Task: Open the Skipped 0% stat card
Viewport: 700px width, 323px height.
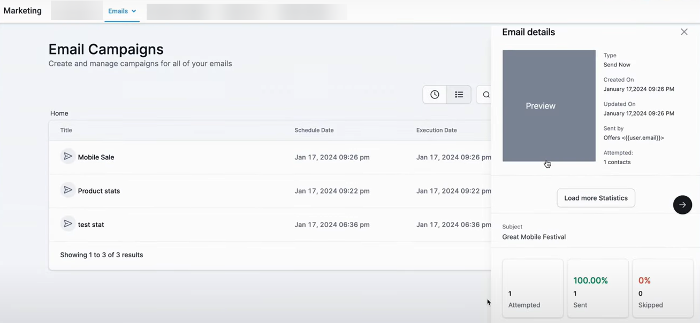Action: [663, 288]
